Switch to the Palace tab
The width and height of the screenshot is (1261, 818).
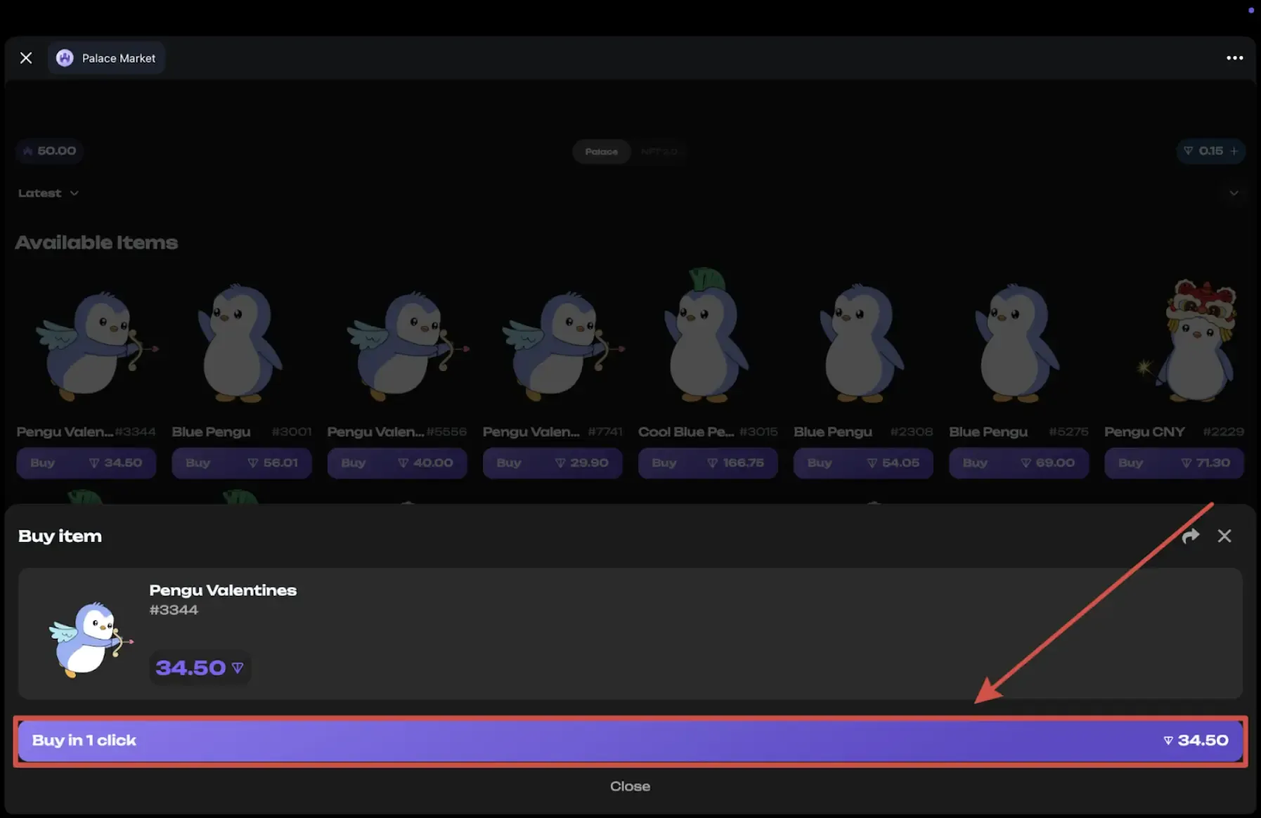(601, 152)
